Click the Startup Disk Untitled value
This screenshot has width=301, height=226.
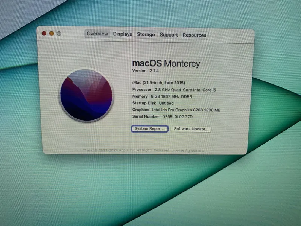click(x=166, y=103)
